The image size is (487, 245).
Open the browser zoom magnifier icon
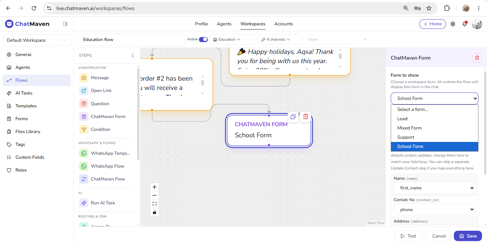[x=406, y=8]
